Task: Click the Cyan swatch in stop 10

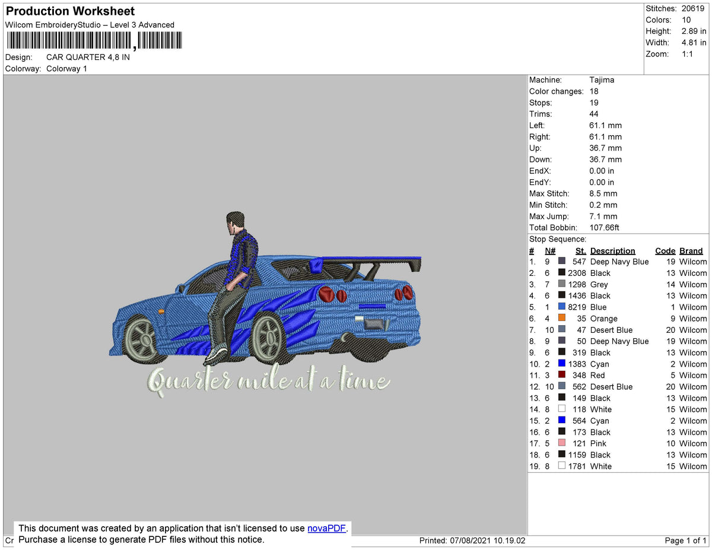Action: click(x=562, y=364)
